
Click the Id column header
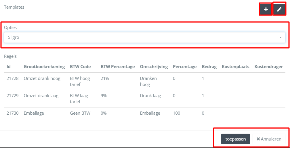point(9,66)
